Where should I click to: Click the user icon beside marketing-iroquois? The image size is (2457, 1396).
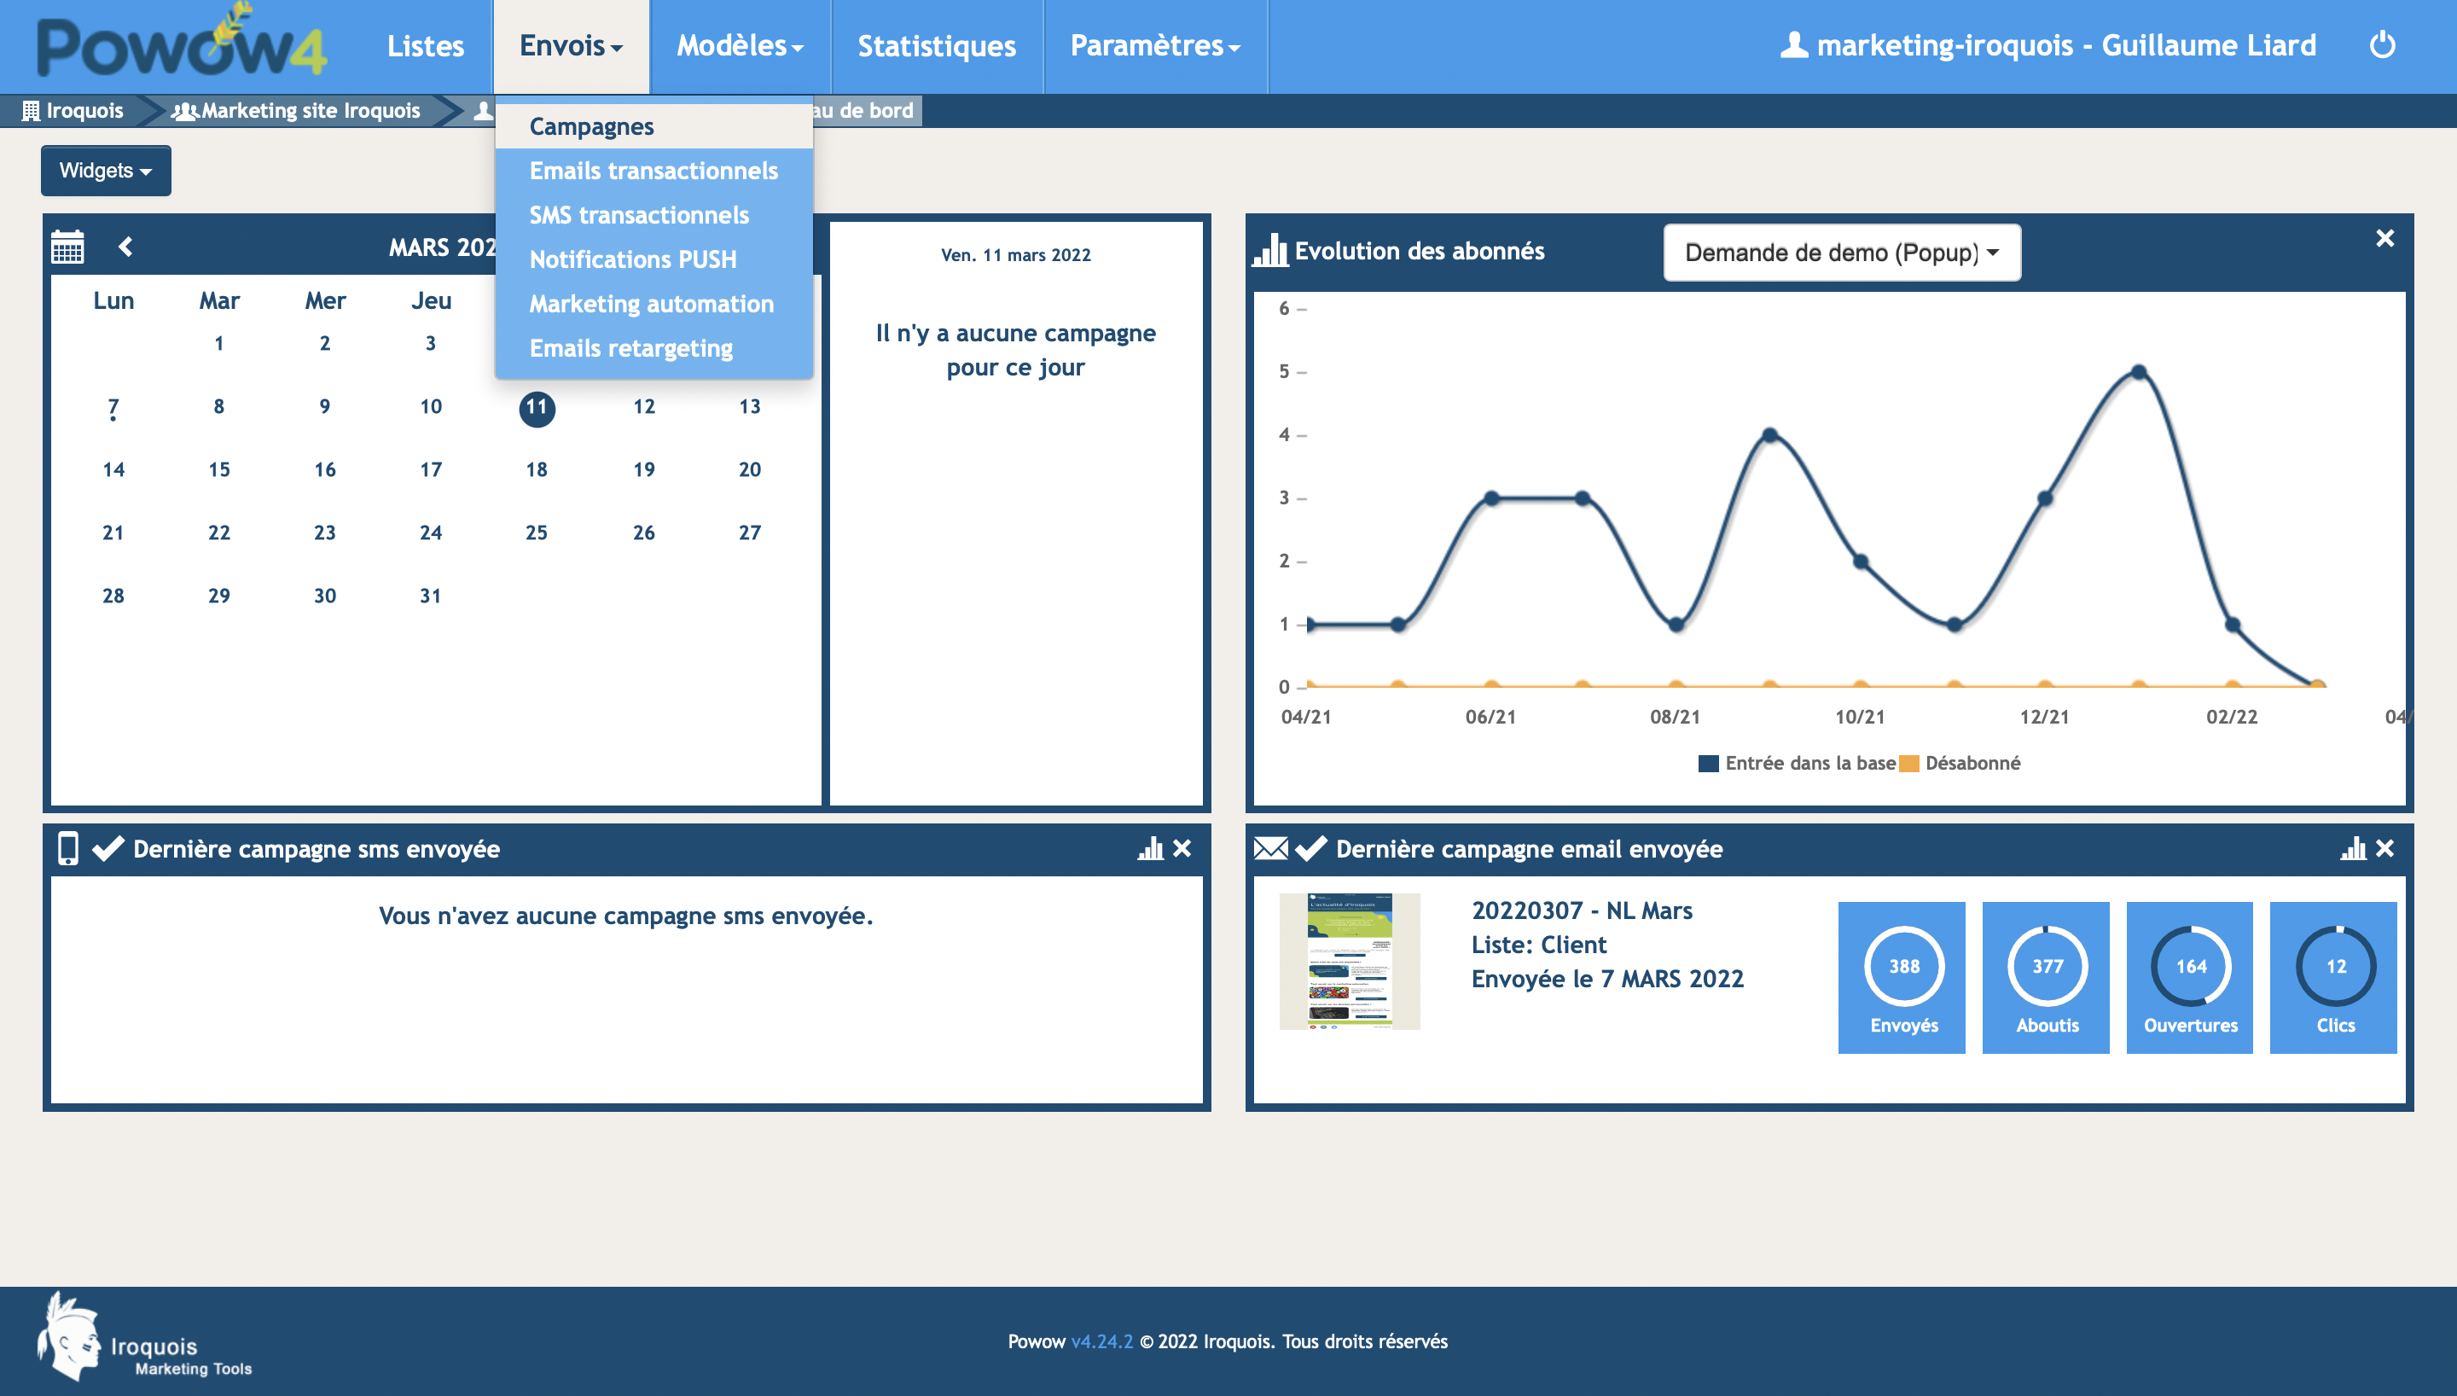point(1794,44)
